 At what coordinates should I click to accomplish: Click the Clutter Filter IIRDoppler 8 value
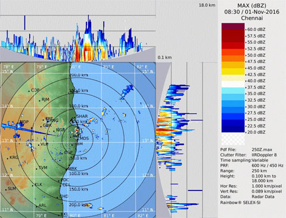[264, 155]
